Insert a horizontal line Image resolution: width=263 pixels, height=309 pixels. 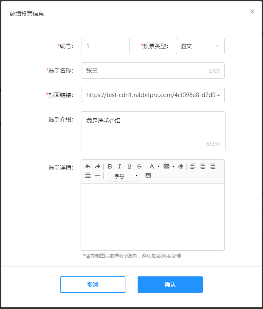click(x=98, y=175)
